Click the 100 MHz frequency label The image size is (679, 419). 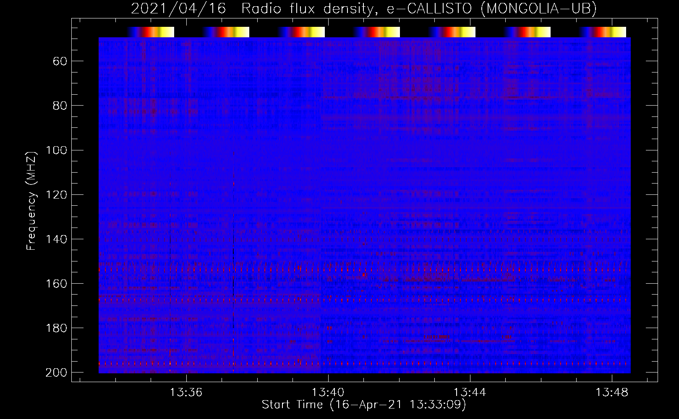pos(56,150)
